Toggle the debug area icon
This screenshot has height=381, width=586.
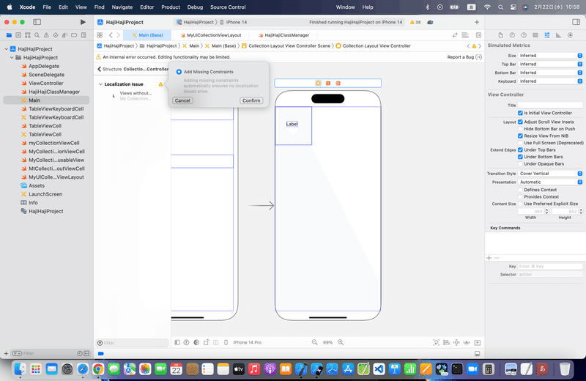478,353
